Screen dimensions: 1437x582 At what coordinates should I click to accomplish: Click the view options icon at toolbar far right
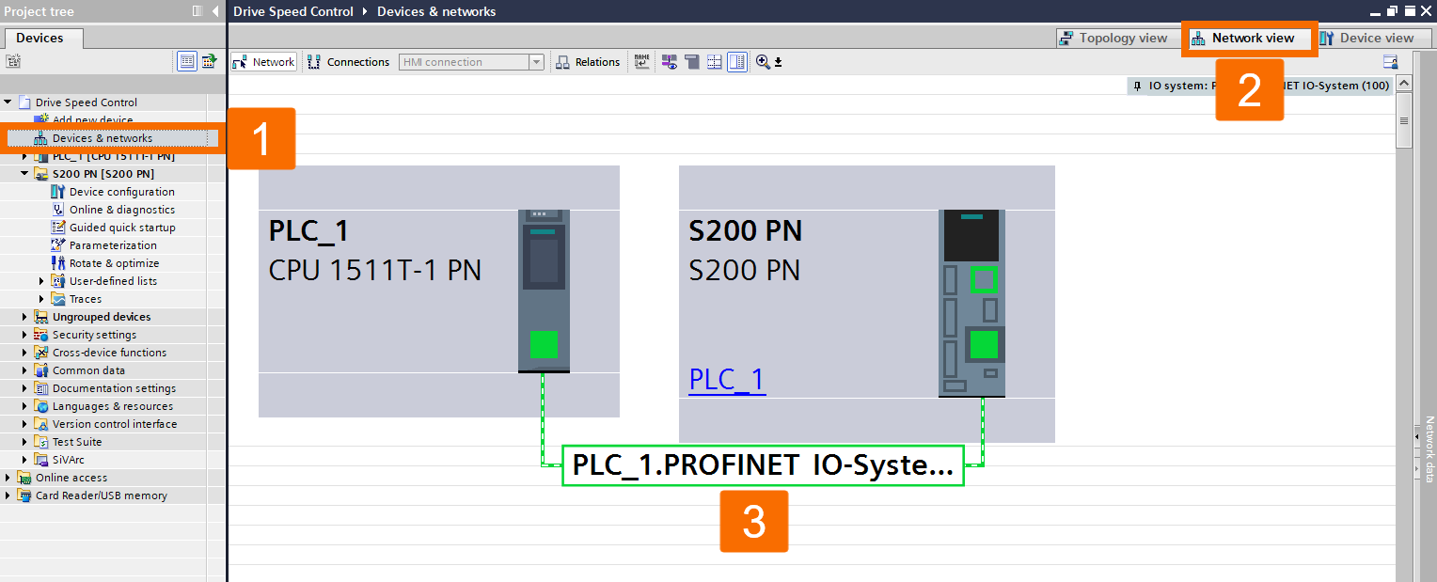(1391, 62)
